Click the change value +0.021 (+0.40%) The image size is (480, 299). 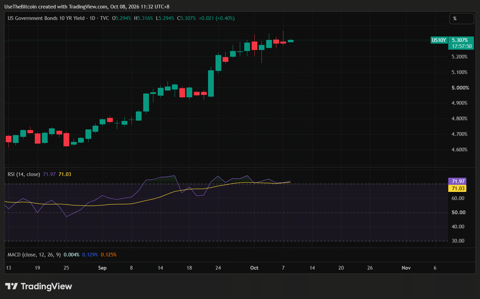click(x=217, y=18)
